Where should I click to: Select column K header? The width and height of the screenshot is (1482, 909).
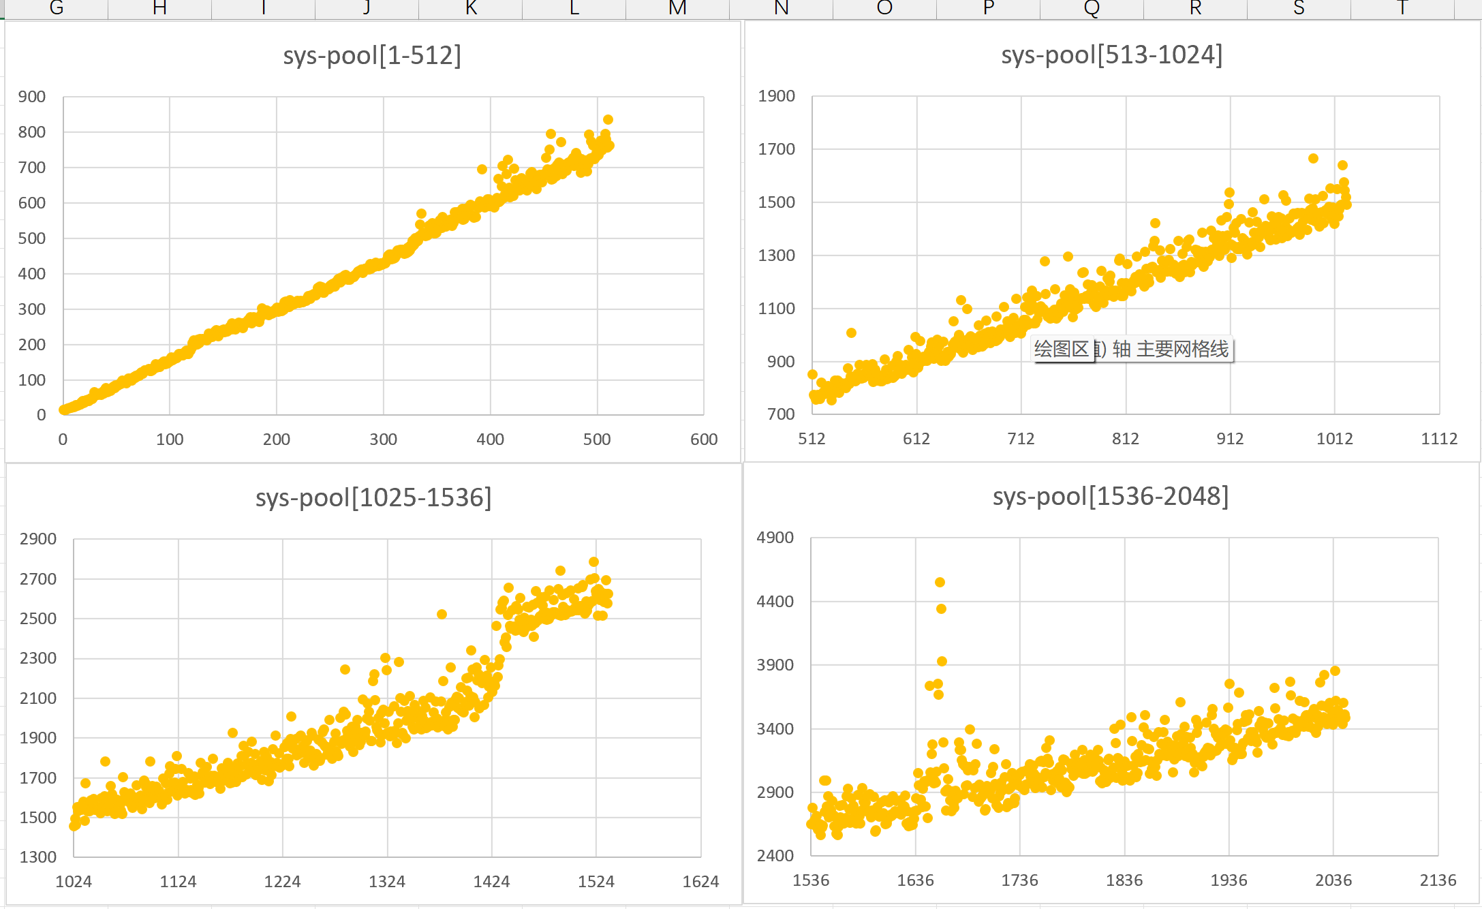tap(471, 8)
